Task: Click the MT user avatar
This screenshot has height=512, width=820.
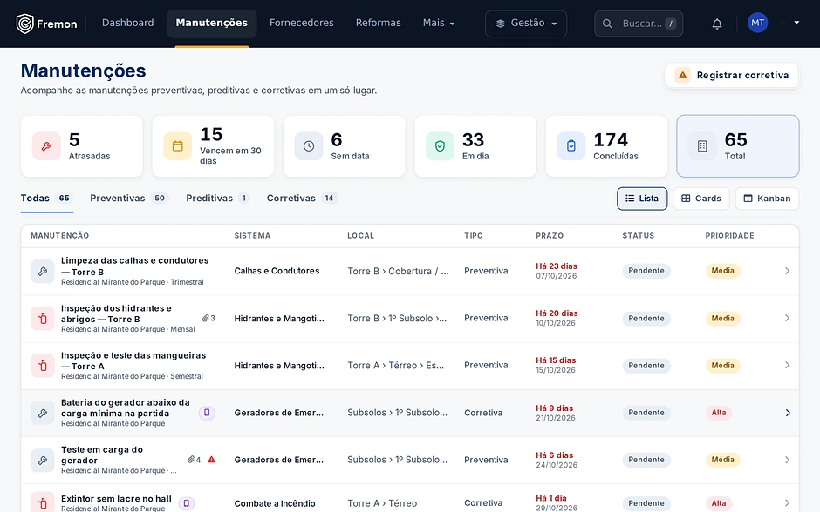Action: [757, 23]
